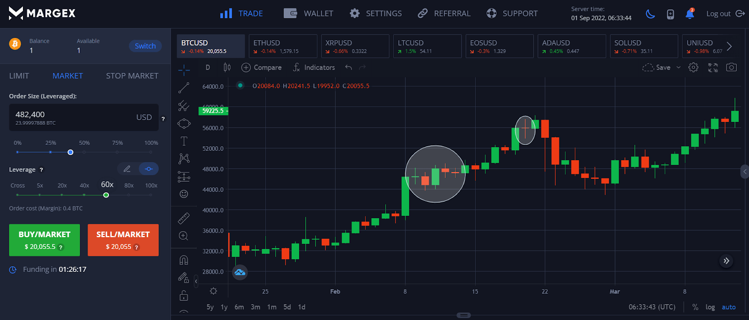Toggle log scale on chart

tap(710, 307)
